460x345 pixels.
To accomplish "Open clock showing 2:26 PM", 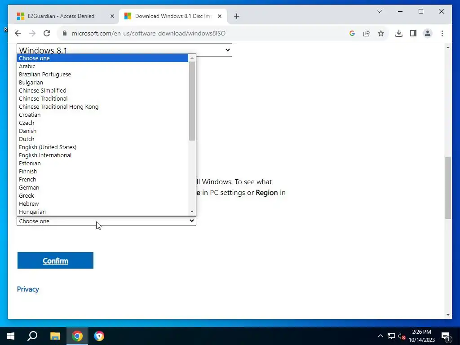I will click(422, 336).
